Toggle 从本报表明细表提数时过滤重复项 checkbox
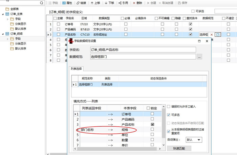237x155 pixels. tap(169, 131)
